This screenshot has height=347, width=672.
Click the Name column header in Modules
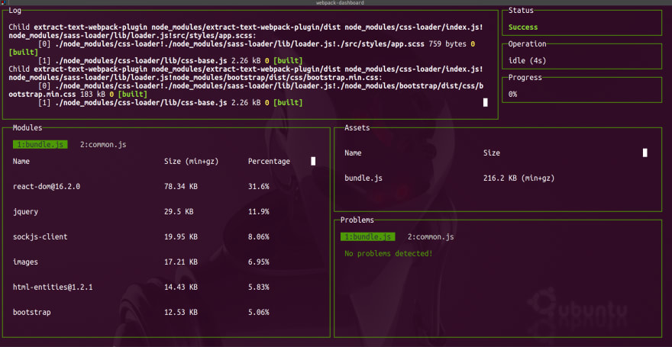point(21,162)
